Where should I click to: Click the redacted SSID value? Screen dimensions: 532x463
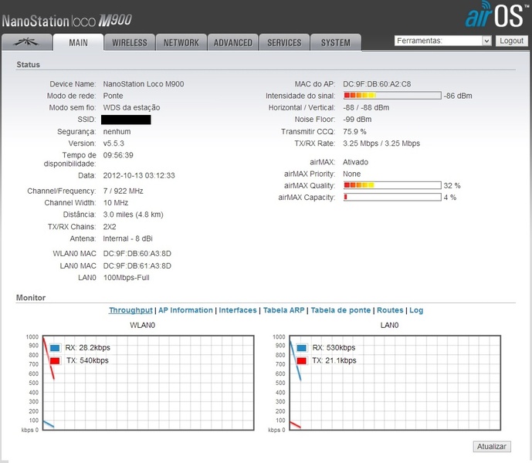[126, 120]
